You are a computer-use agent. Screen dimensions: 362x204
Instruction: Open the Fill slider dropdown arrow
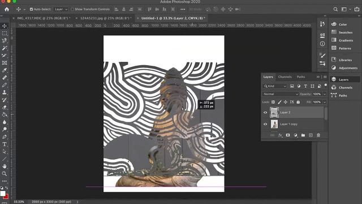pyautogui.click(x=324, y=102)
